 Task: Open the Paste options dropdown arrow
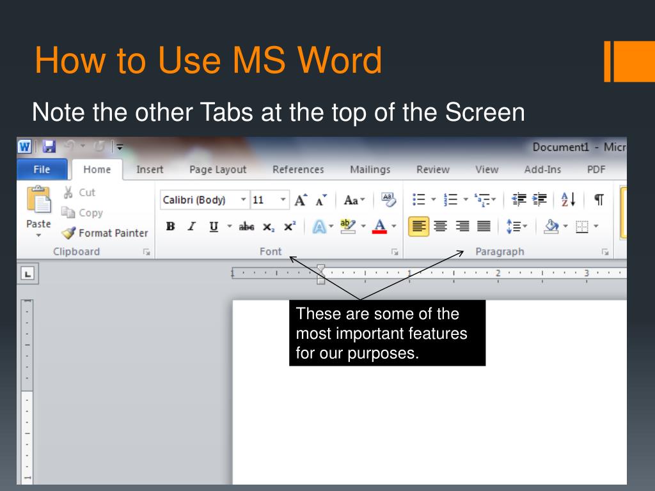(x=38, y=235)
